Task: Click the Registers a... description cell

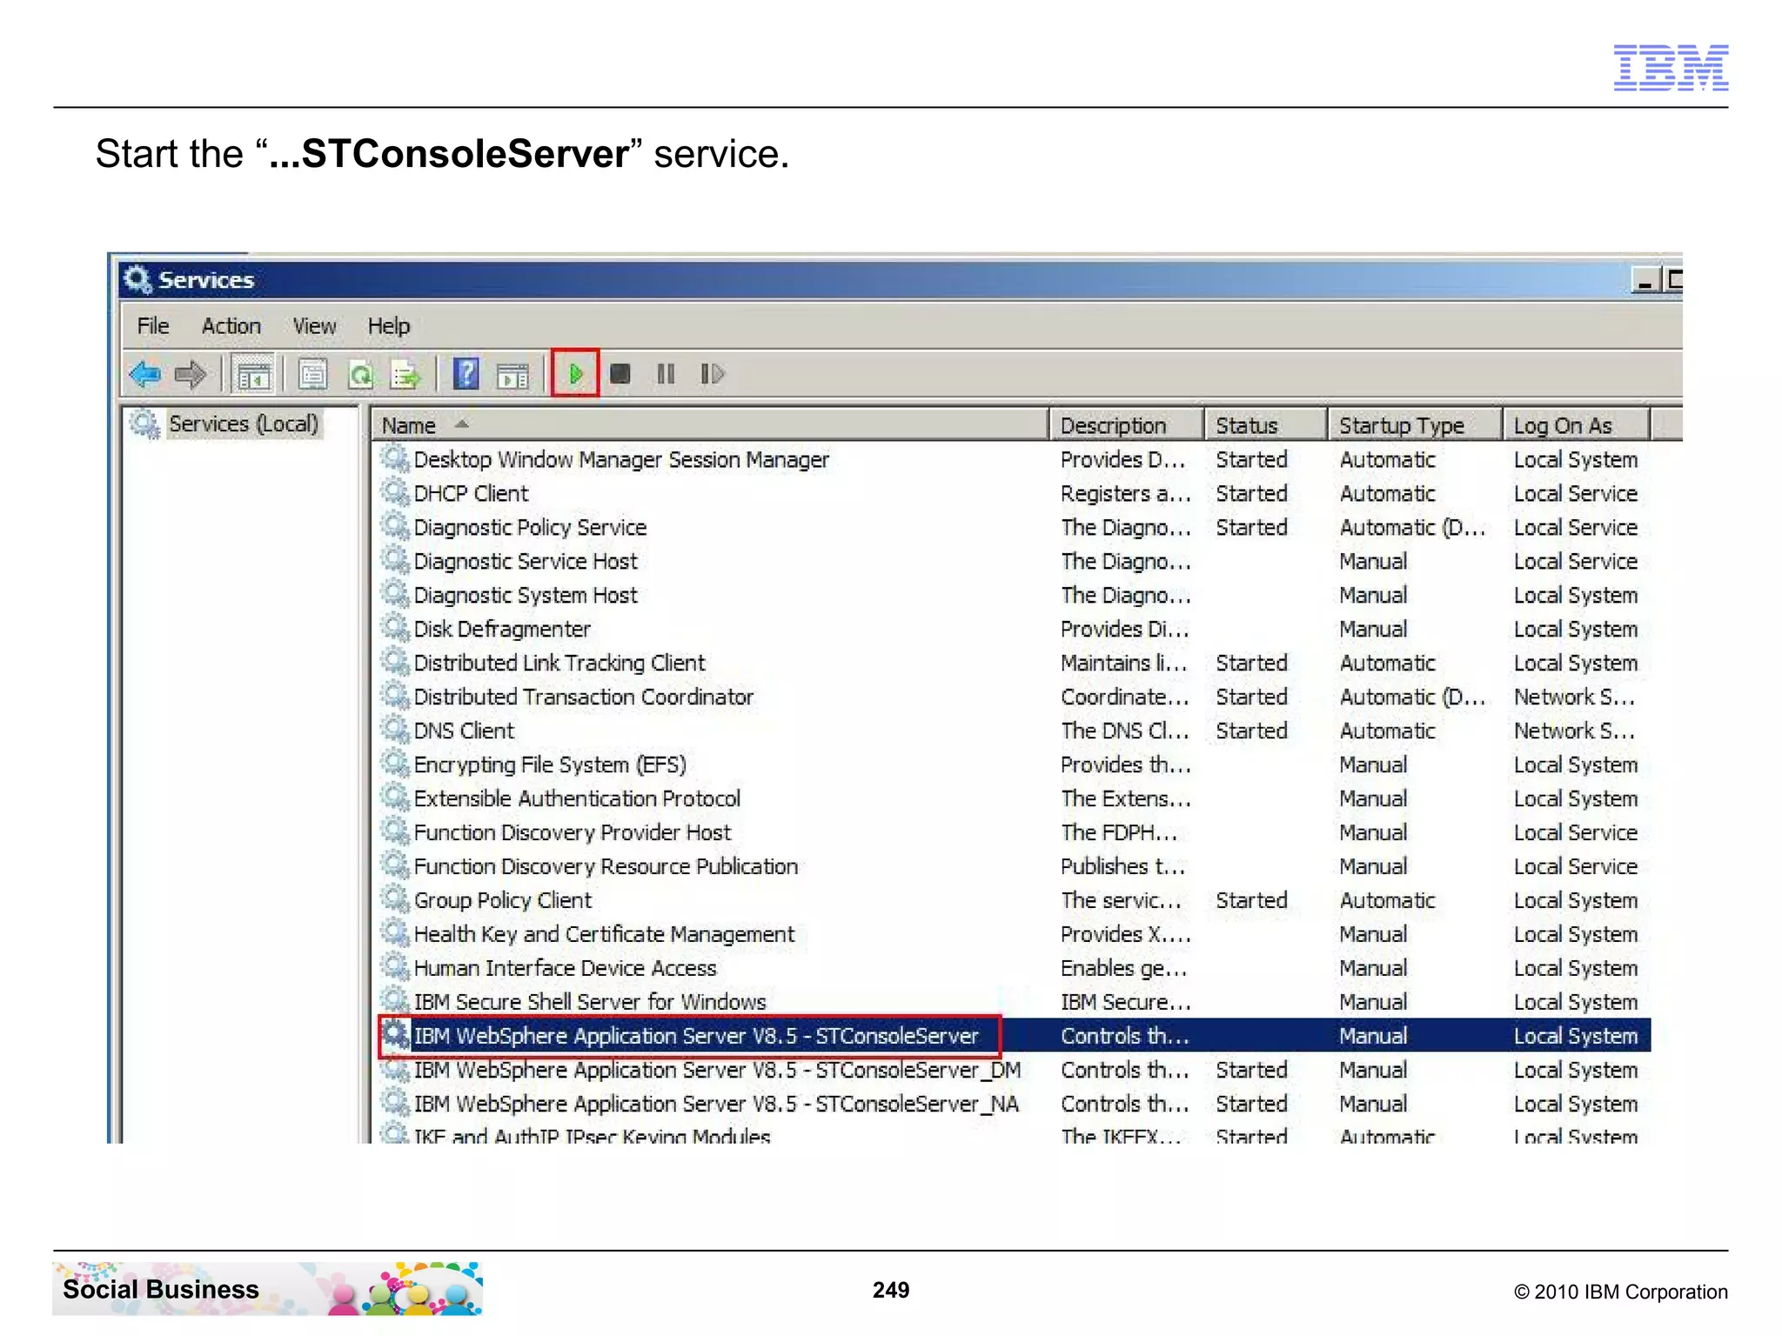Action: pyautogui.click(x=1125, y=493)
